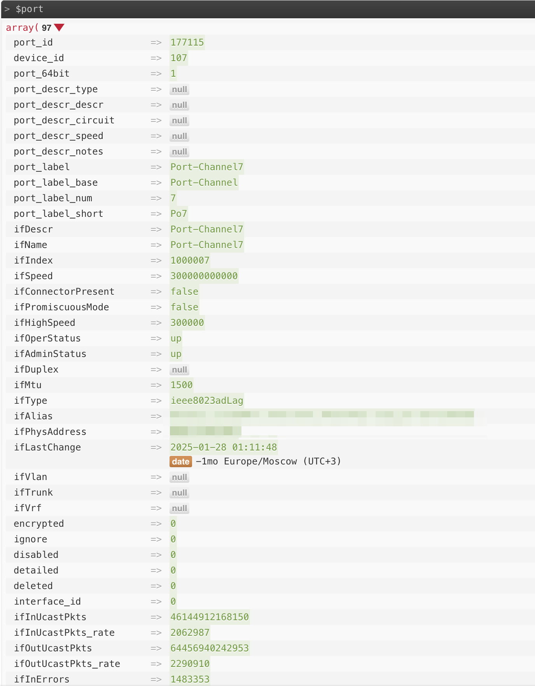Click the port_label value Port-Channel7
The image size is (535, 686).
point(206,167)
